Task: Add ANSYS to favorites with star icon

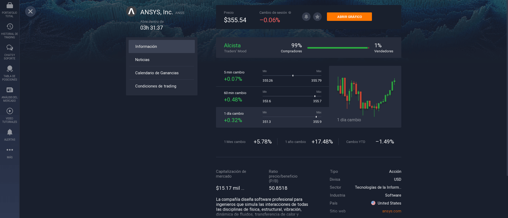Action: pyautogui.click(x=317, y=17)
